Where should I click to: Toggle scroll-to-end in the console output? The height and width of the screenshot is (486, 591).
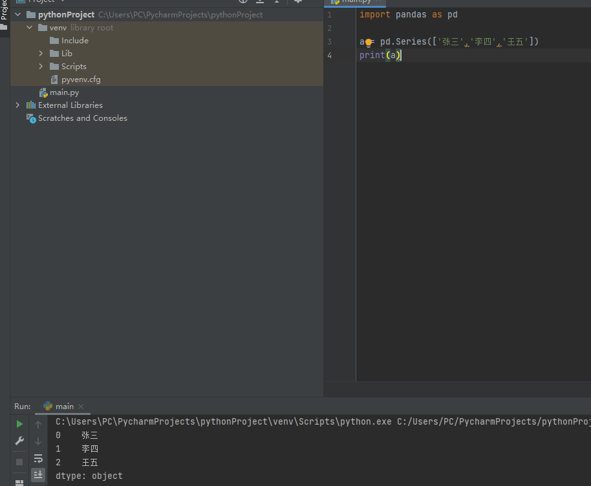(x=38, y=474)
